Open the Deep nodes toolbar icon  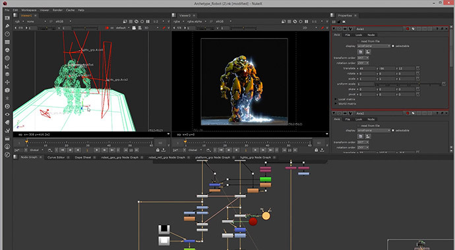(x=7, y=107)
